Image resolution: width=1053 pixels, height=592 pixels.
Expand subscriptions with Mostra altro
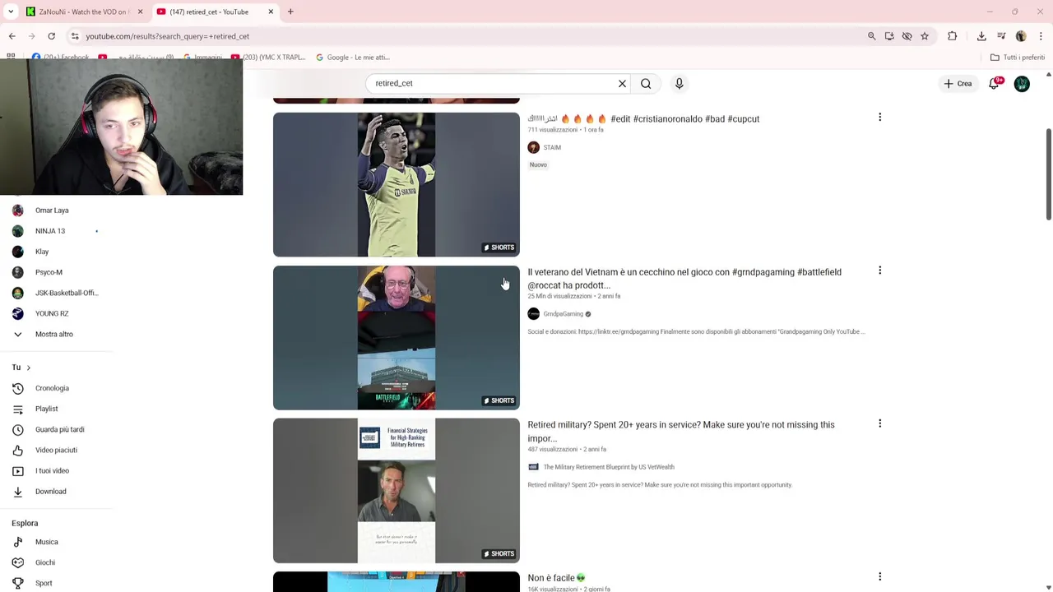[56, 334]
